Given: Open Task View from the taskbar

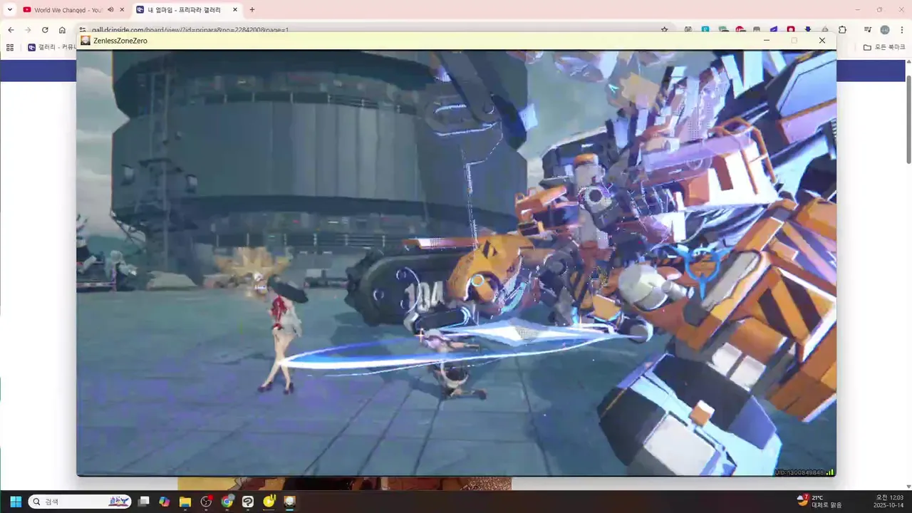Looking at the screenshot, I should pos(144,502).
